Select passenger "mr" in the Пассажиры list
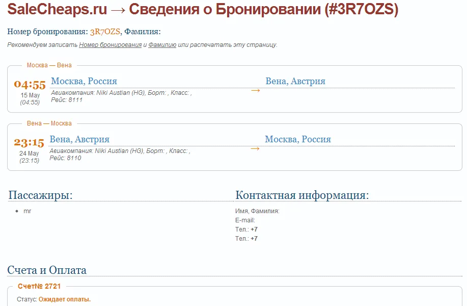467x306 pixels. [28, 211]
